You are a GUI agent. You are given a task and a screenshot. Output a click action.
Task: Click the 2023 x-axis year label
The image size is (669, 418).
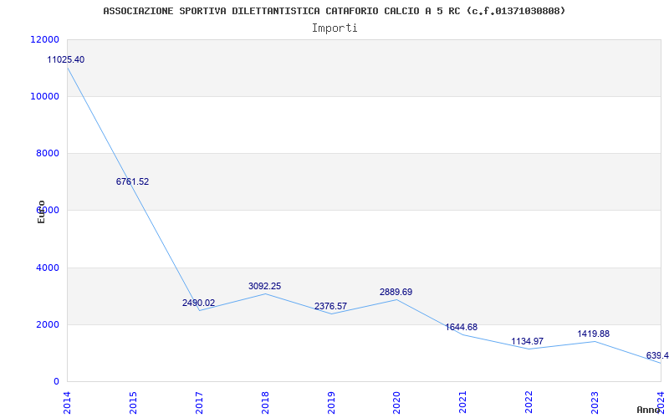click(595, 403)
